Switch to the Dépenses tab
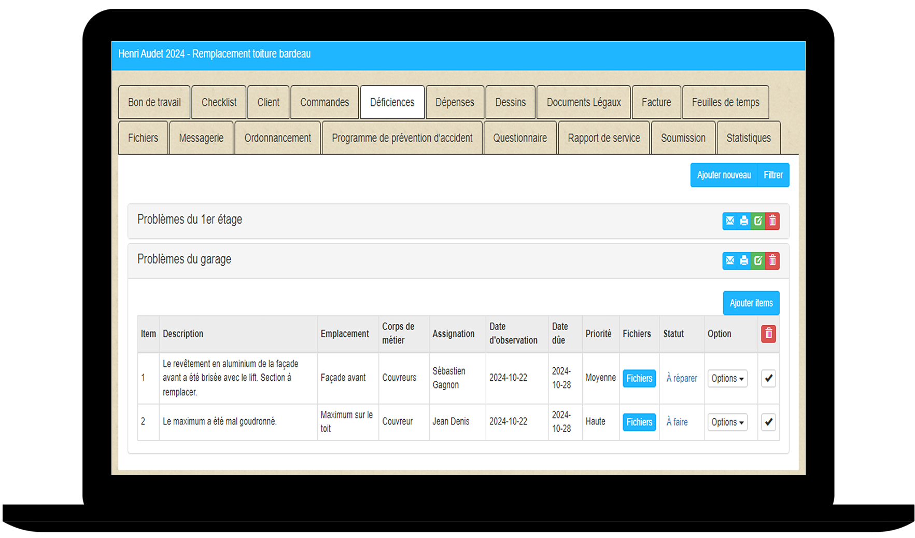The height and width of the screenshot is (538, 915). (x=455, y=102)
